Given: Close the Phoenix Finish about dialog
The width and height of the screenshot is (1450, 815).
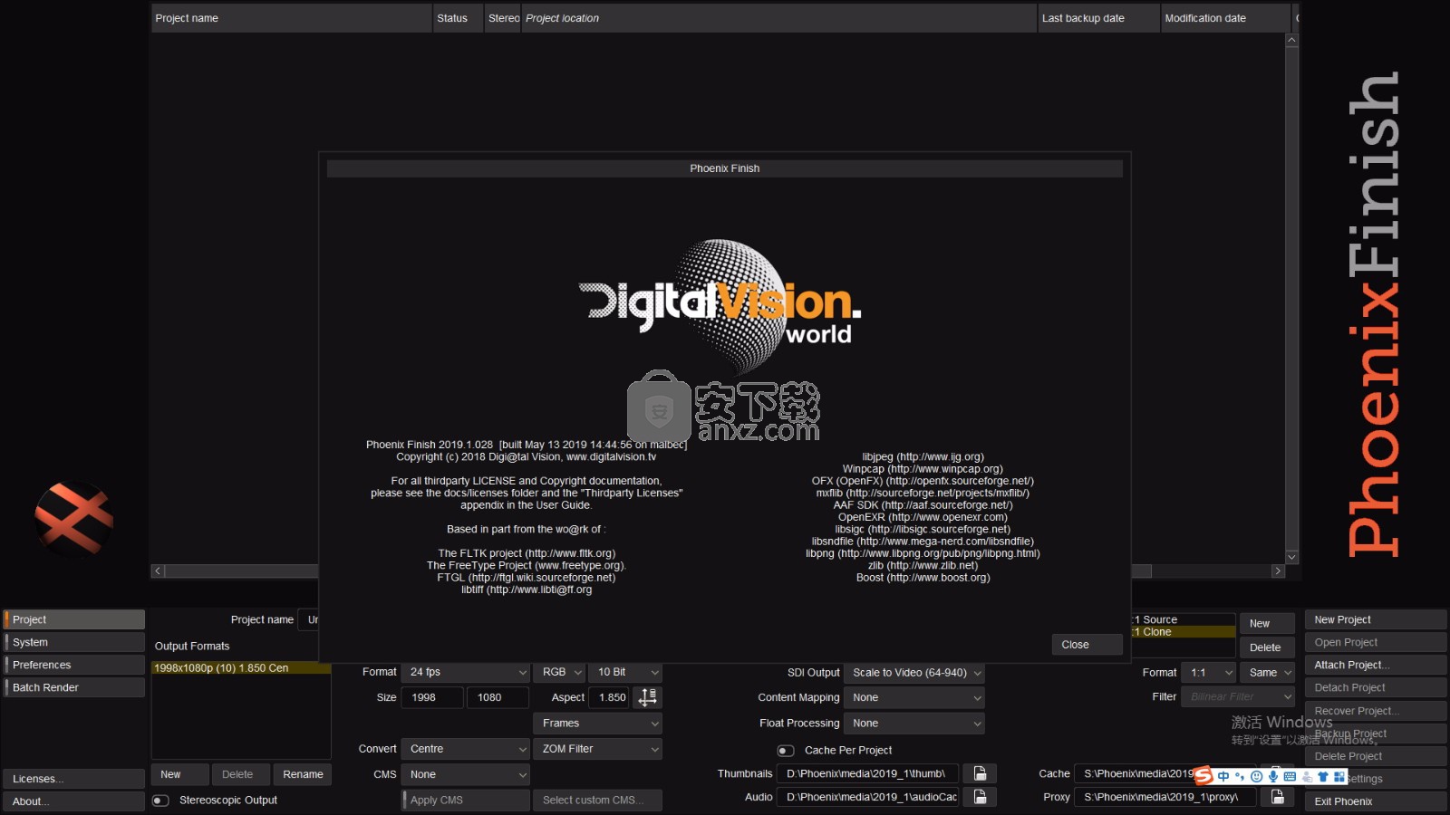Looking at the screenshot, I should [x=1087, y=645].
